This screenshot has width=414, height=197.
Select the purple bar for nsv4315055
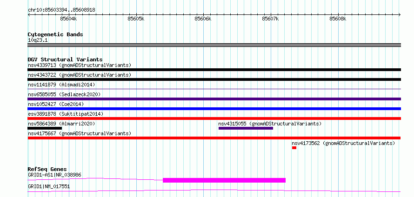[x=246, y=128]
